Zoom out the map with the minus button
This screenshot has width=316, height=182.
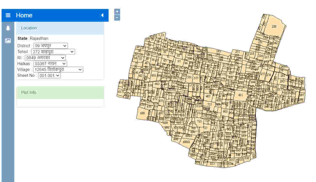[117, 18]
